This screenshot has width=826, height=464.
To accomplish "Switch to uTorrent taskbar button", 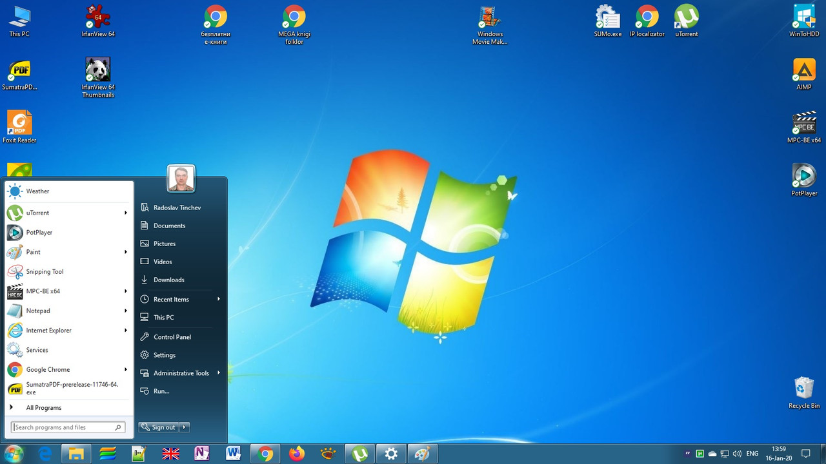I will [x=359, y=454].
